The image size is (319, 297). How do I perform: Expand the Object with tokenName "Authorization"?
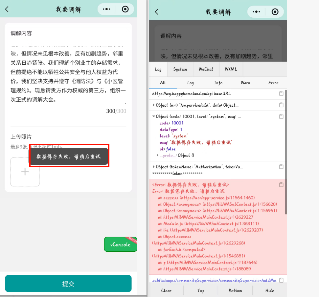(x=154, y=167)
